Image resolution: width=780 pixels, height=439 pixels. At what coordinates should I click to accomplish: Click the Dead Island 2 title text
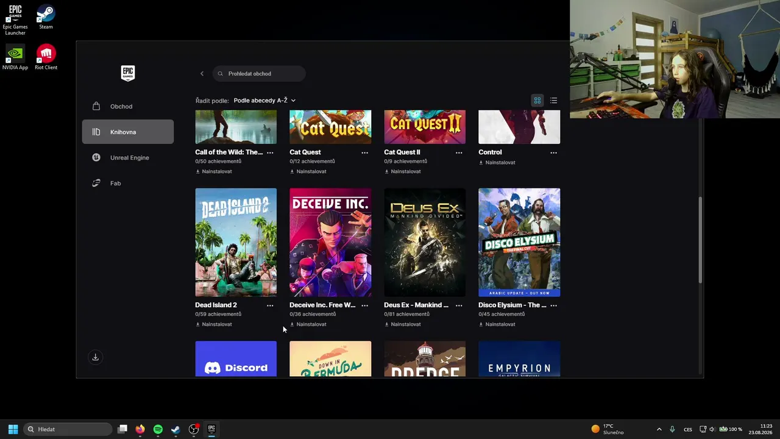coord(216,305)
